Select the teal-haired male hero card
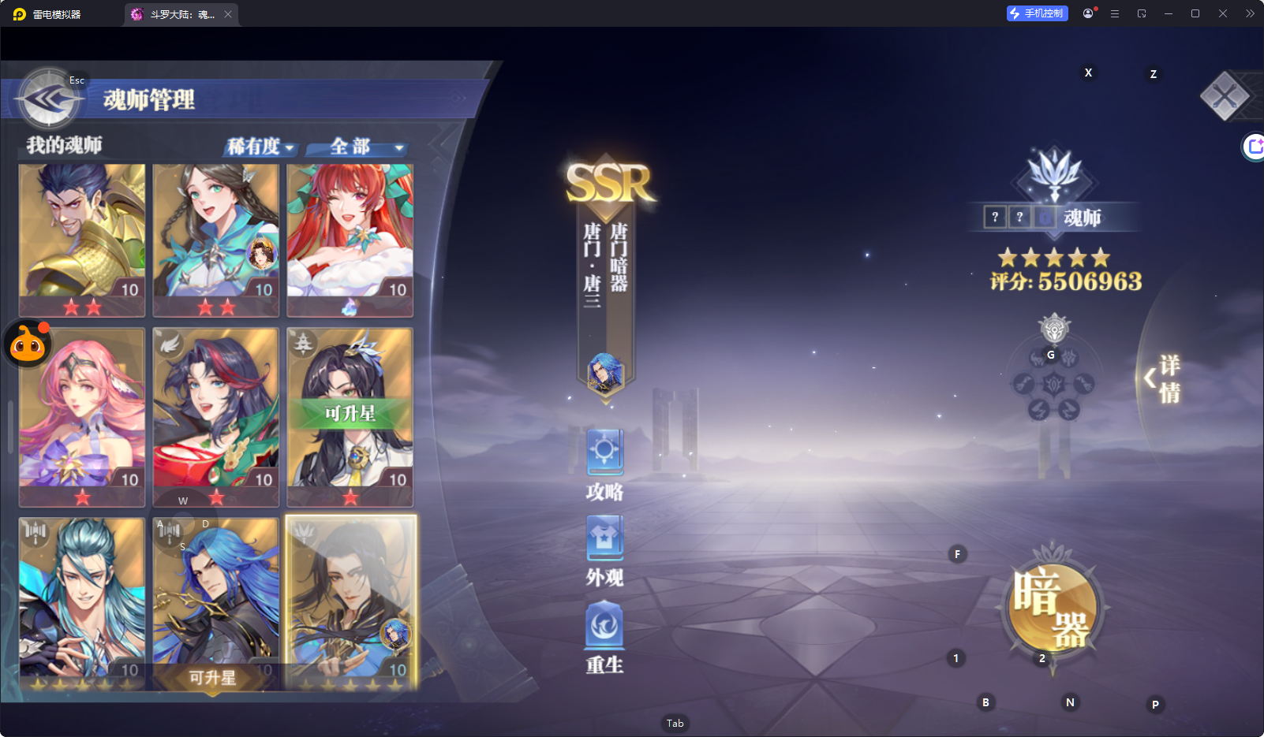 coord(82,604)
